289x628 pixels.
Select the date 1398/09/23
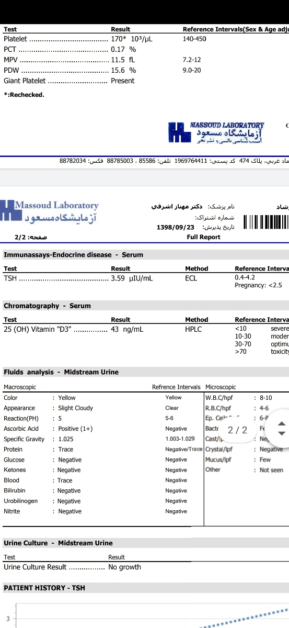pos(175,228)
